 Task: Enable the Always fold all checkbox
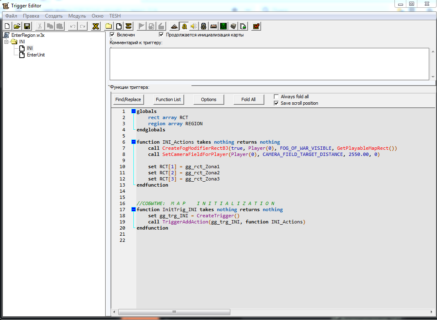pyautogui.click(x=276, y=97)
